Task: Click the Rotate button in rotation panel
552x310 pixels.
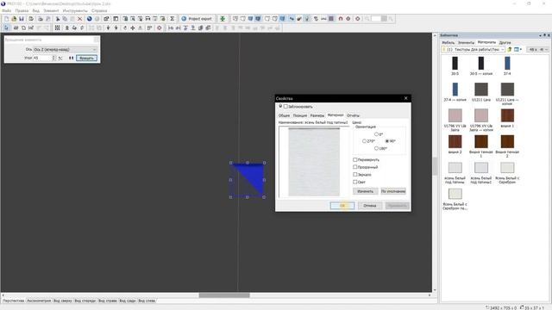Action: (86, 58)
